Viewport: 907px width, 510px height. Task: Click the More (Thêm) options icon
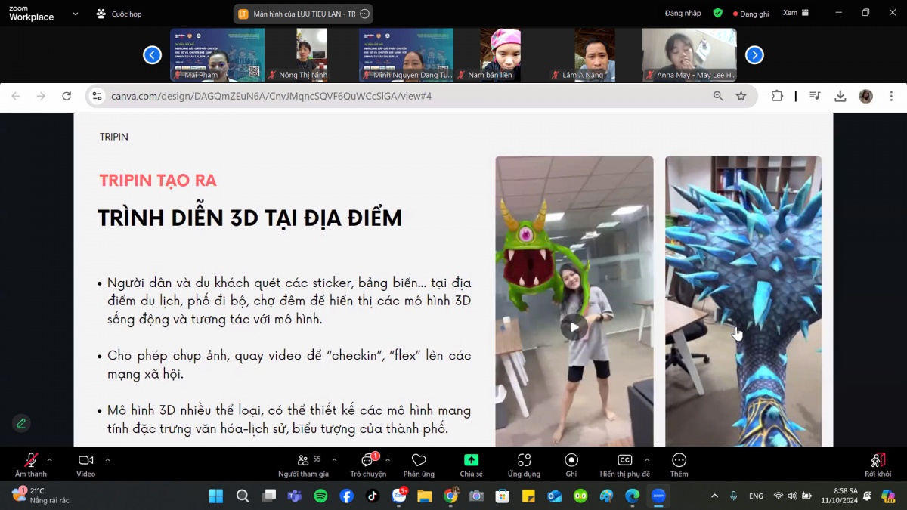[679, 460]
